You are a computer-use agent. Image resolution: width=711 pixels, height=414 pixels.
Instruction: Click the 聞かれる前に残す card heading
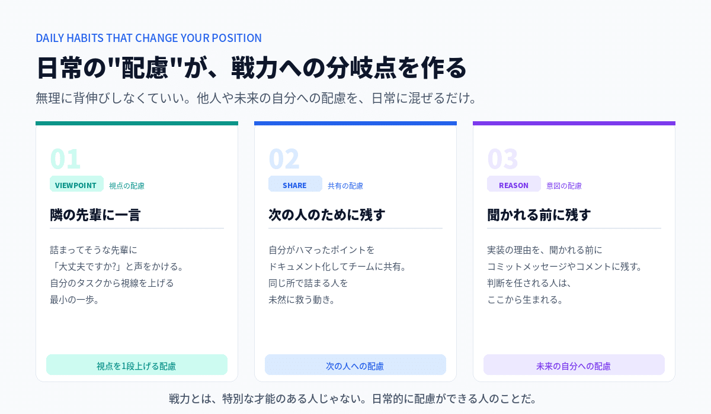[x=539, y=214]
